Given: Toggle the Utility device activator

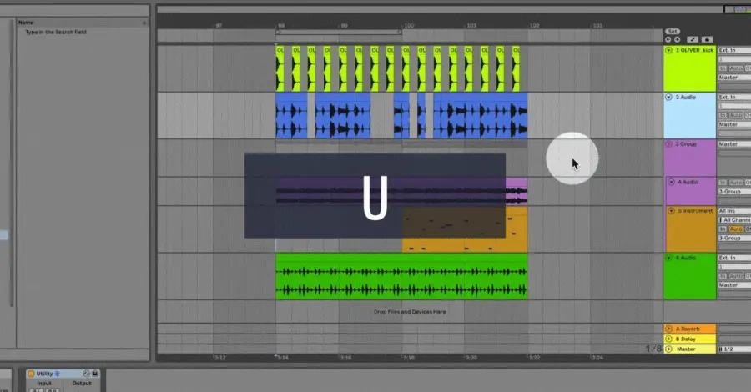Looking at the screenshot, I should 31,374.
